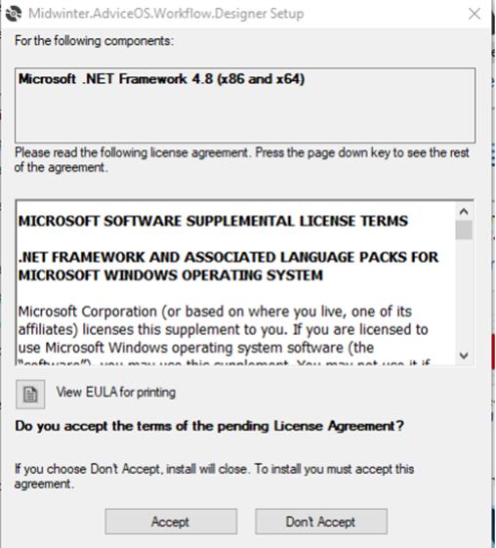Click the MICROSOFT SOFTWARE SUPPLEMENTAL LICENSE TERMS heading

pos(213,221)
